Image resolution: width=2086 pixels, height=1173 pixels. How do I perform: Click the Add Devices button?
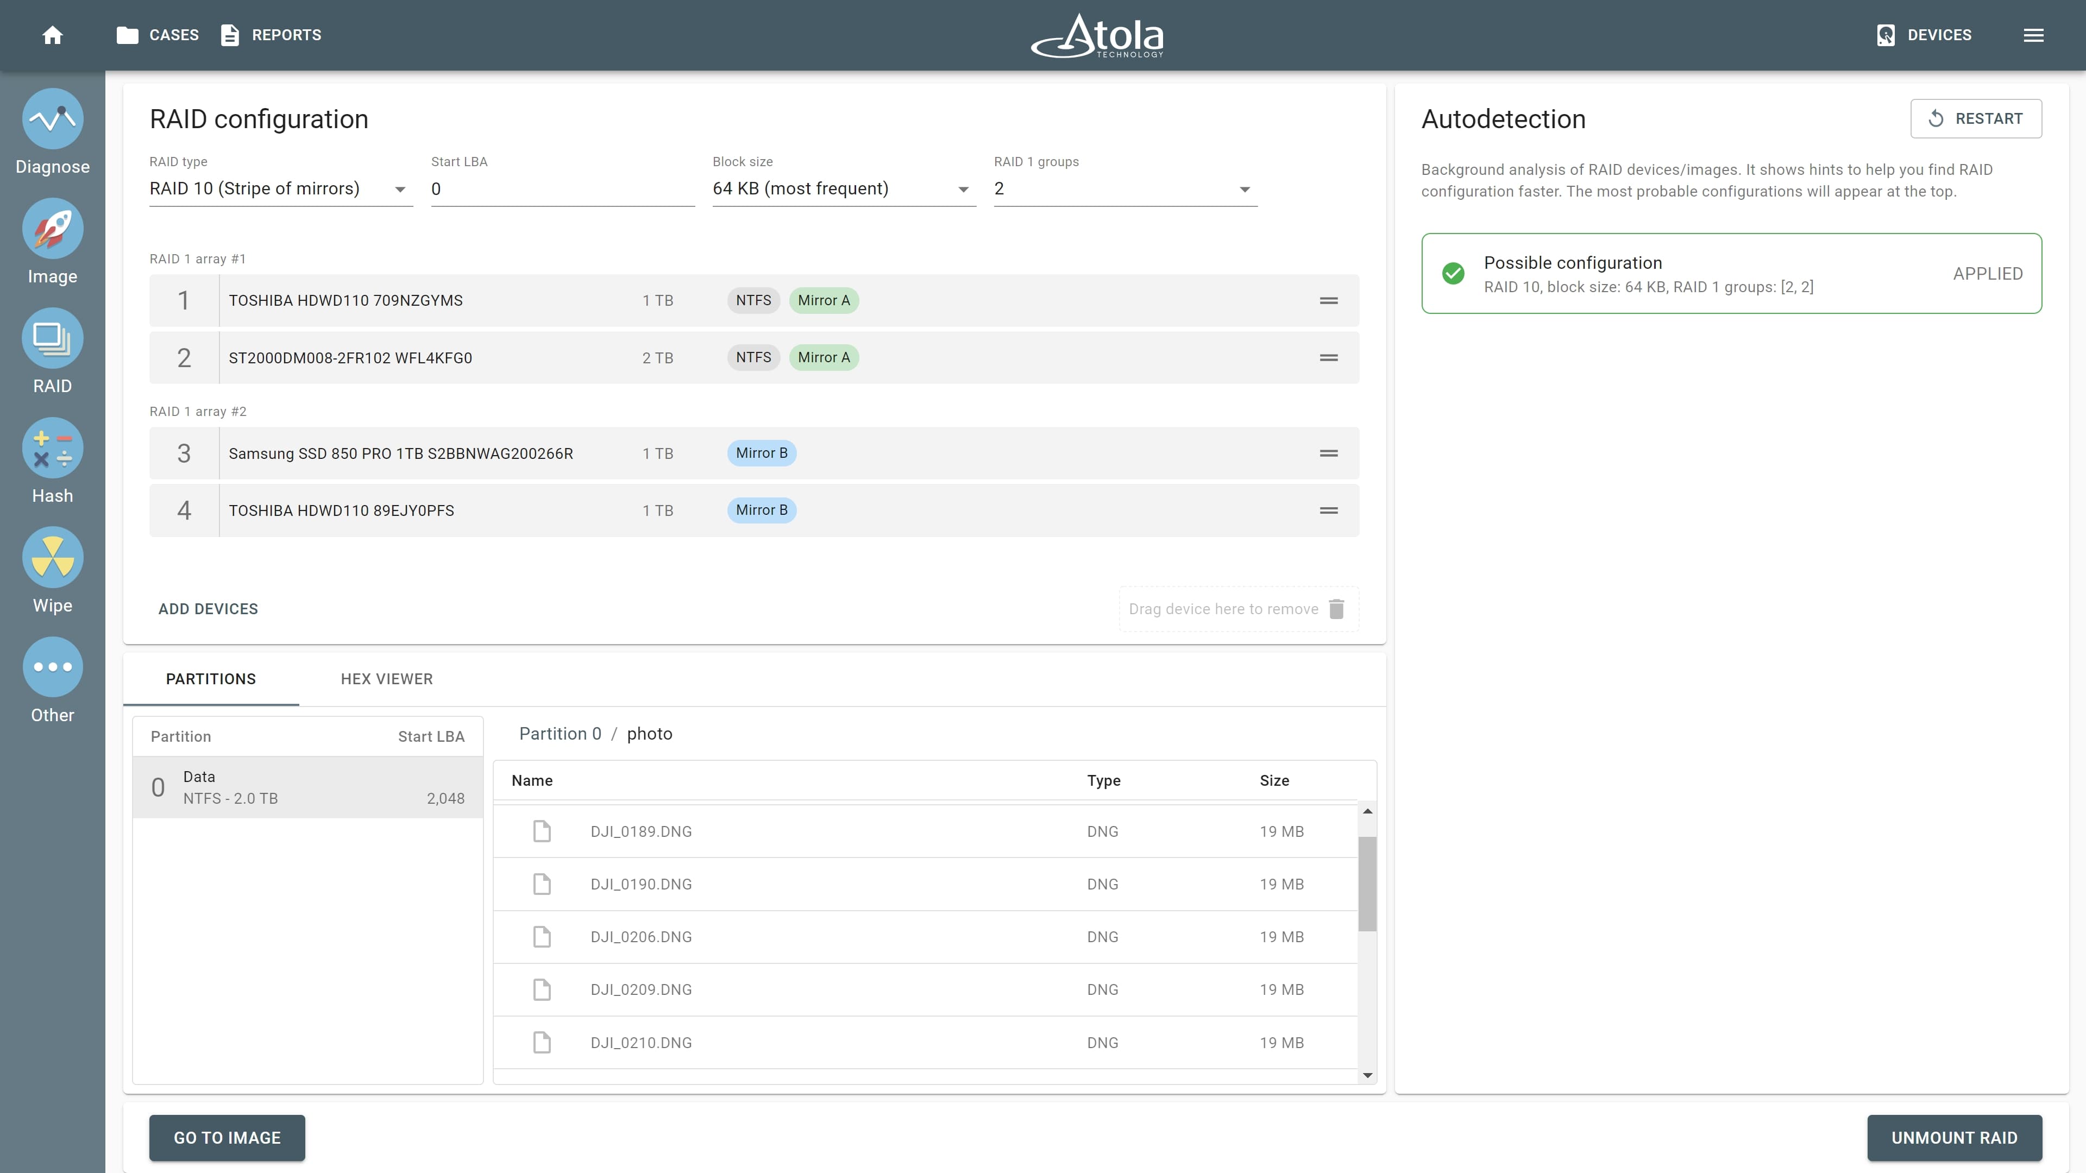tap(208, 609)
